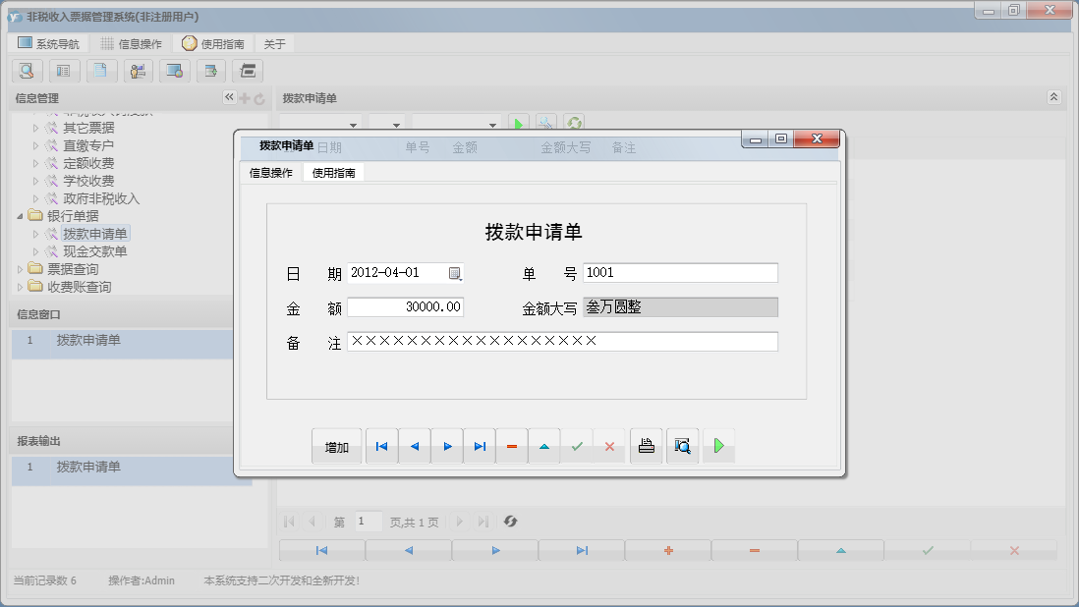Click the search magnifier icon in main toolbar
This screenshot has width=1079, height=607.
point(27,71)
